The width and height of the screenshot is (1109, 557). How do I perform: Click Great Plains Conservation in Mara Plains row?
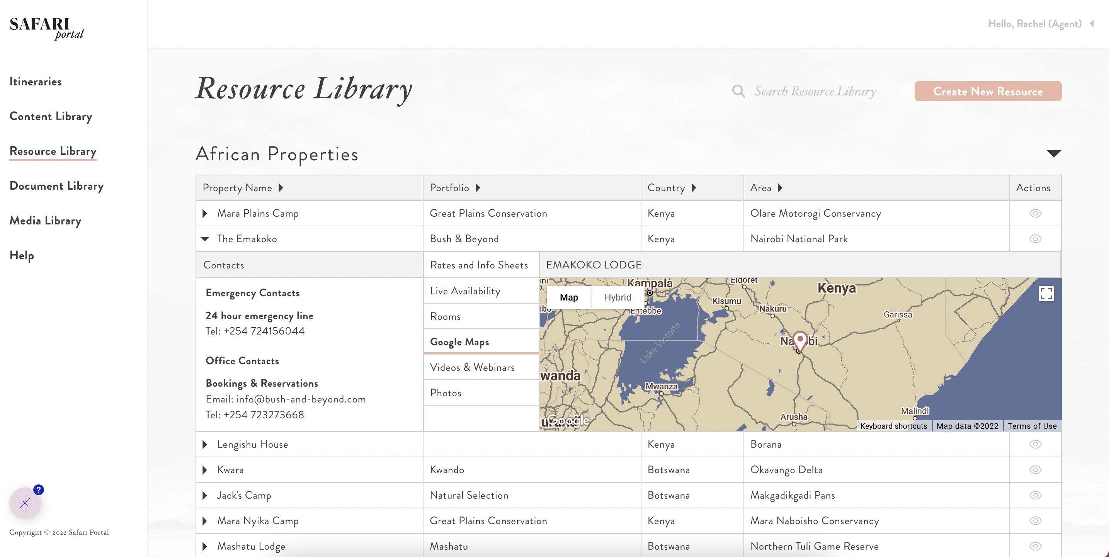click(x=488, y=214)
